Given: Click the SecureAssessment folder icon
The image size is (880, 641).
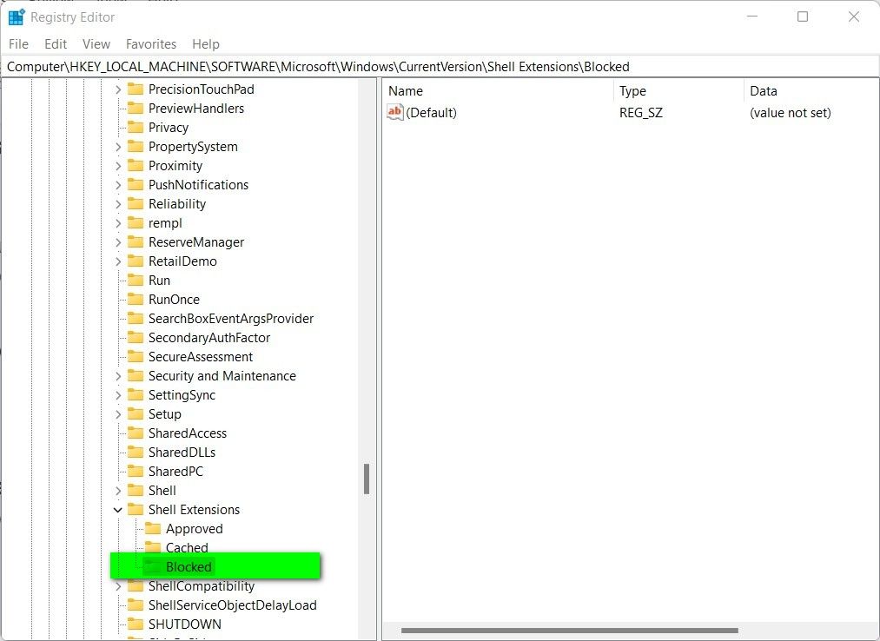Looking at the screenshot, I should tap(136, 356).
